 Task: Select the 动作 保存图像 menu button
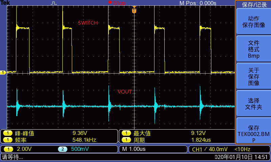coord(253,22)
